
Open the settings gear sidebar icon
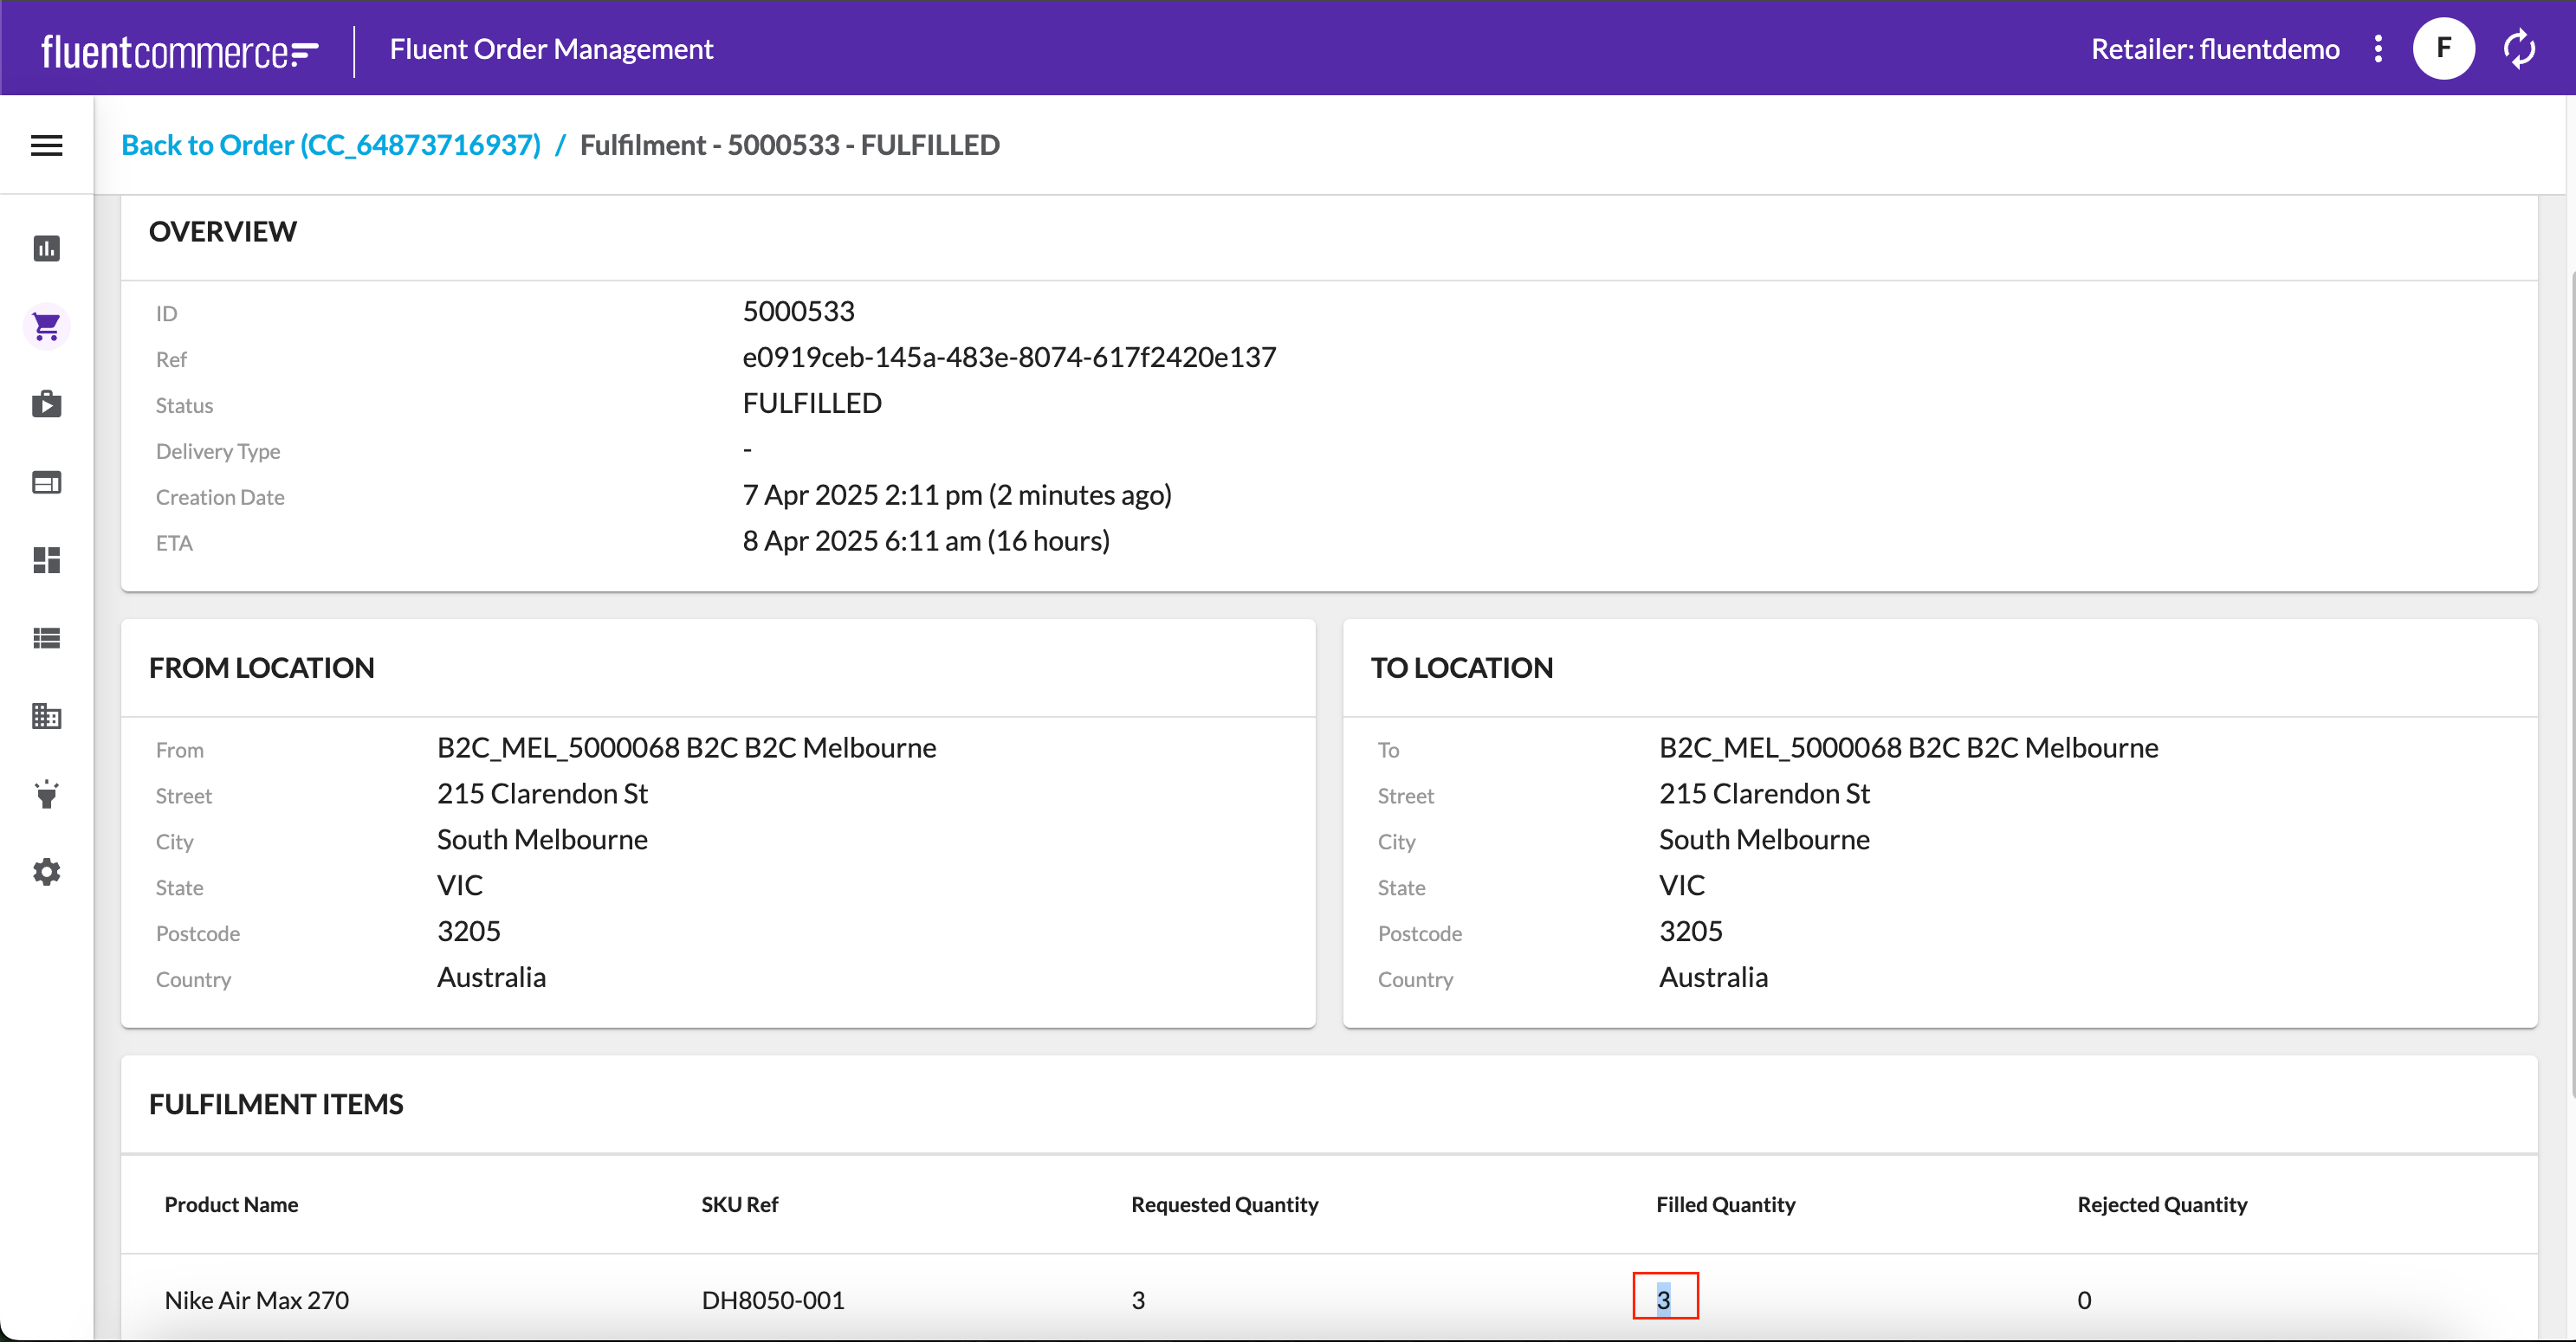point(46,873)
